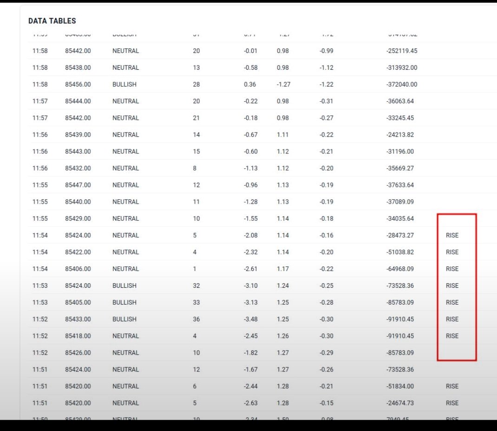The image size is (497, 431).
Task: Select value -51038.82
Action: (400, 252)
